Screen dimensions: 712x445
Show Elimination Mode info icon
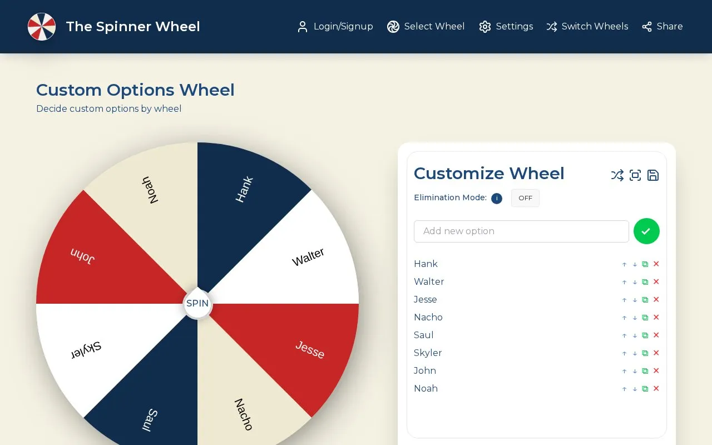coord(497,199)
